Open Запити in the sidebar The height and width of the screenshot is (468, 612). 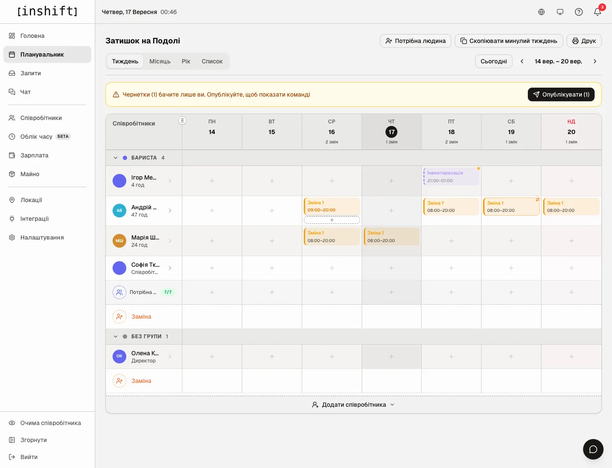[47, 73]
